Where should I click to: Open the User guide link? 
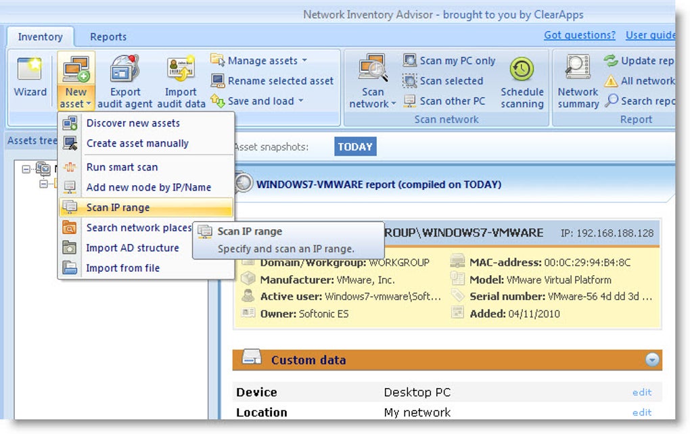pos(650,34)
